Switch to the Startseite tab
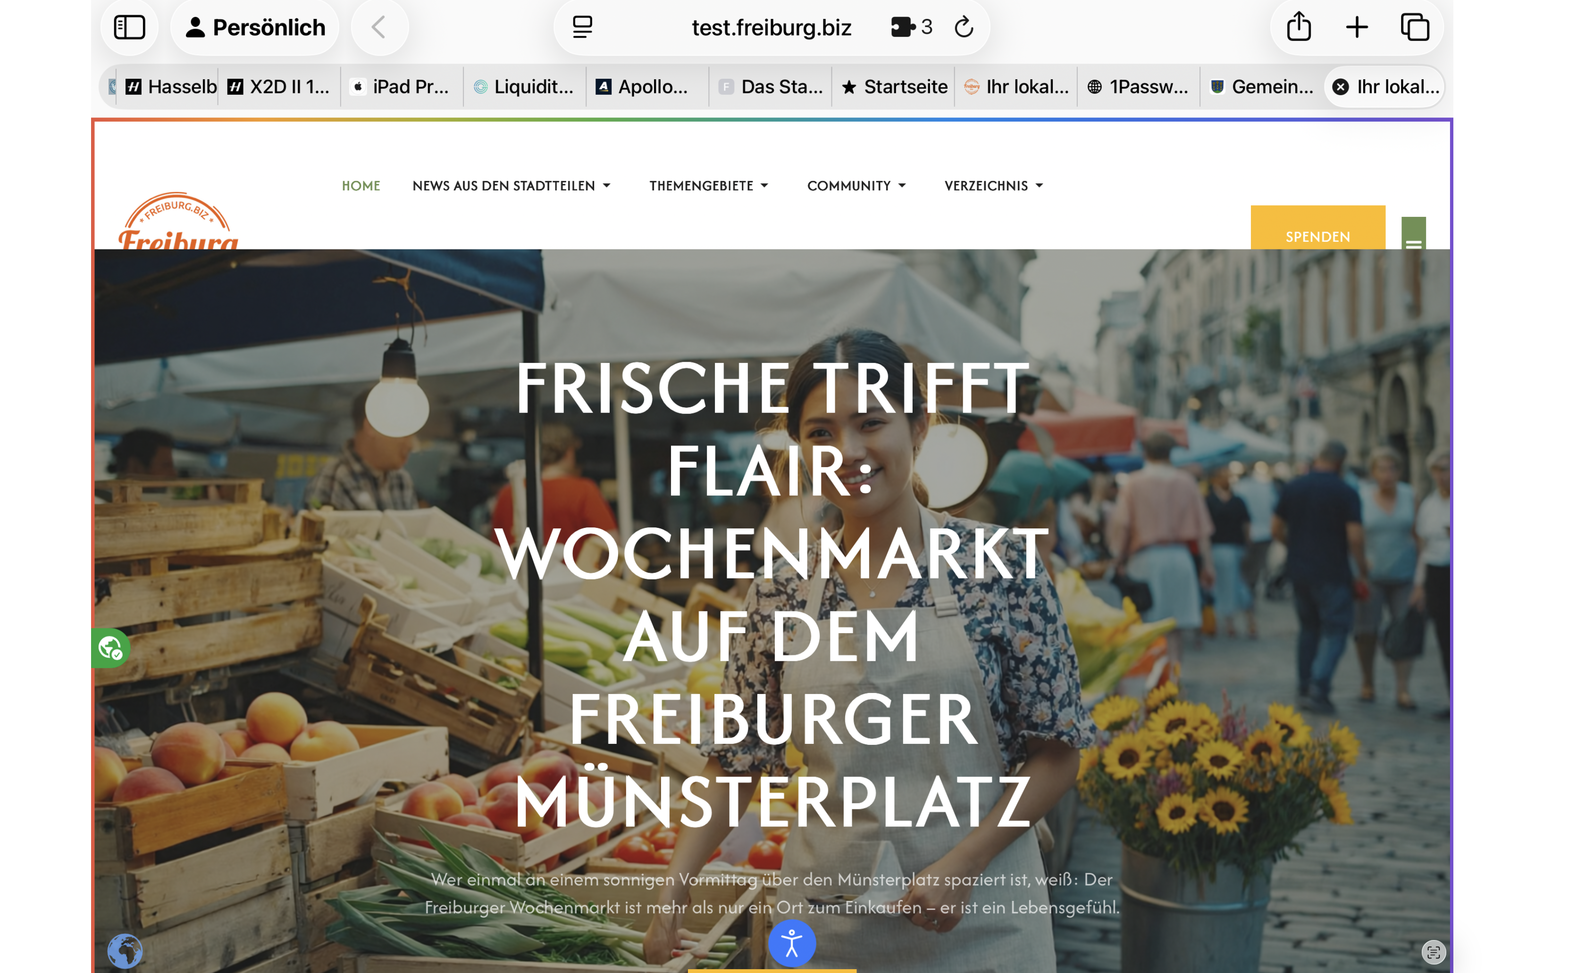 (x=894, y=87)
